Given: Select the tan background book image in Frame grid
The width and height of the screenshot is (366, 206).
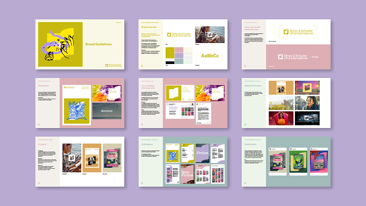Looking at the screenshot, I should click(x=281, y=88).
